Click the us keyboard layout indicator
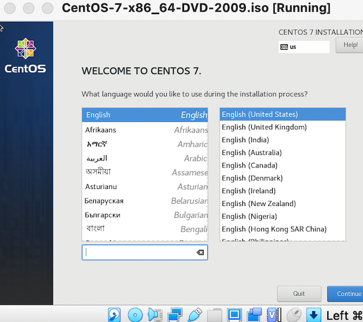The image size is (363, 322). 304,47
